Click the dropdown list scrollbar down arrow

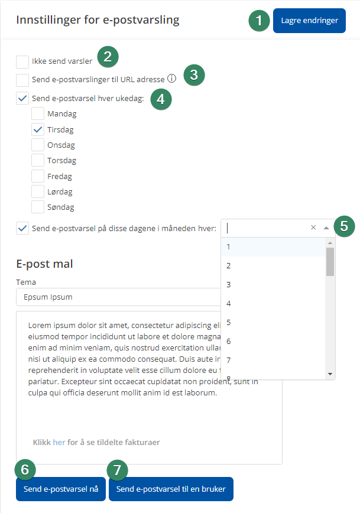tap(330, 375)
